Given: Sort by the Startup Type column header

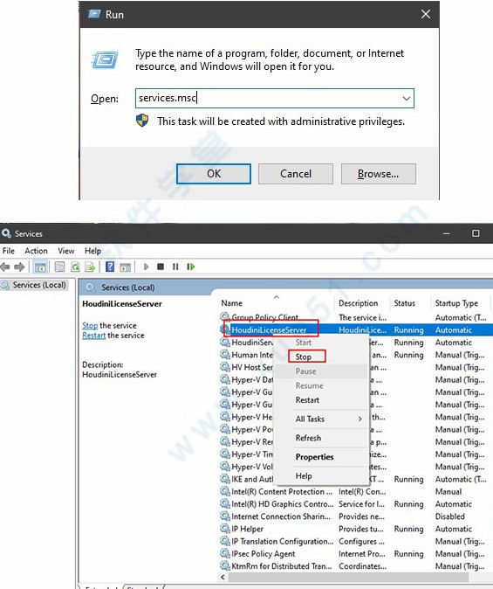Looking at the screenshot, I should click(x=456, y=303).
